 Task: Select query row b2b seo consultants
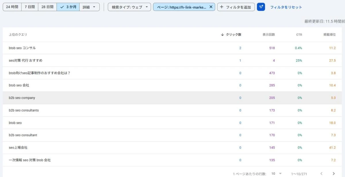click(x=172, y=110)
